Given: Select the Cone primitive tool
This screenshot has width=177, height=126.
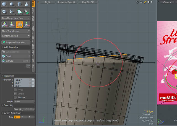Looking at the screenshot, I should pos(27,4).
